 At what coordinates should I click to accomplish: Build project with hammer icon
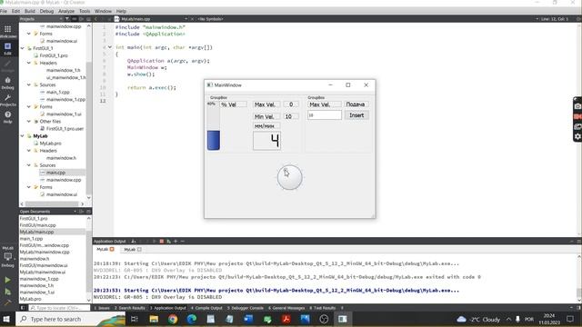7,302
